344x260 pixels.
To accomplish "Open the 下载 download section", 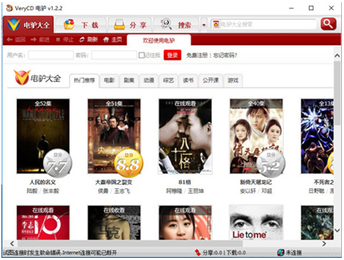I will point(81,25).
